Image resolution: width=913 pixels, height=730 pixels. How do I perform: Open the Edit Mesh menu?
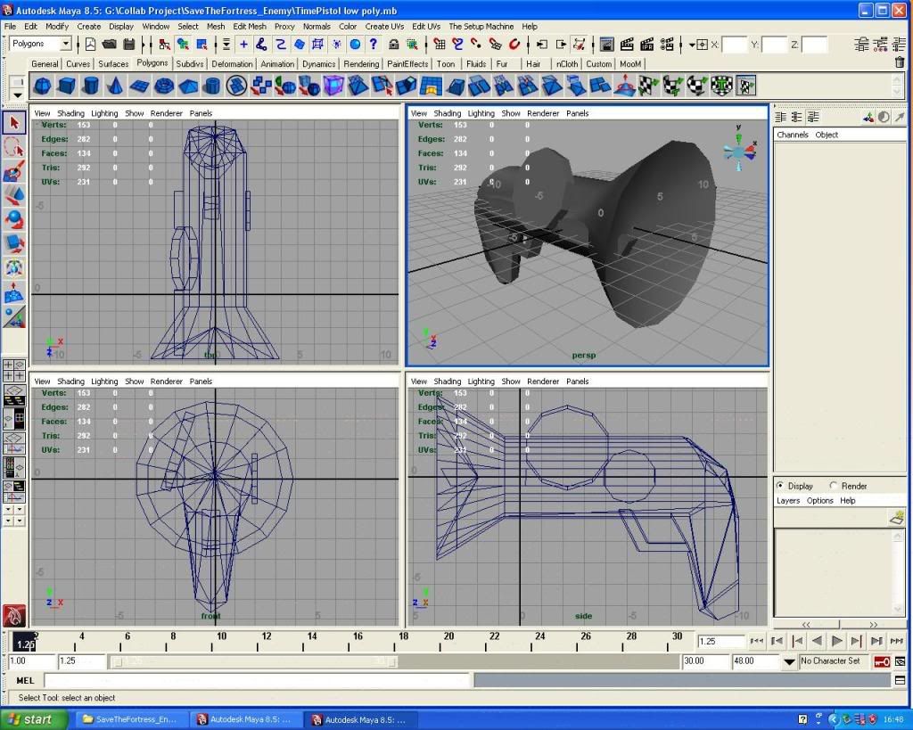tap(250, 26)
